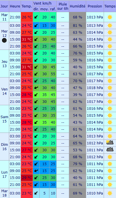Click wind direction arrow for Dim 16 03:00
Screen dimensions: 116x198
[36, 136]
